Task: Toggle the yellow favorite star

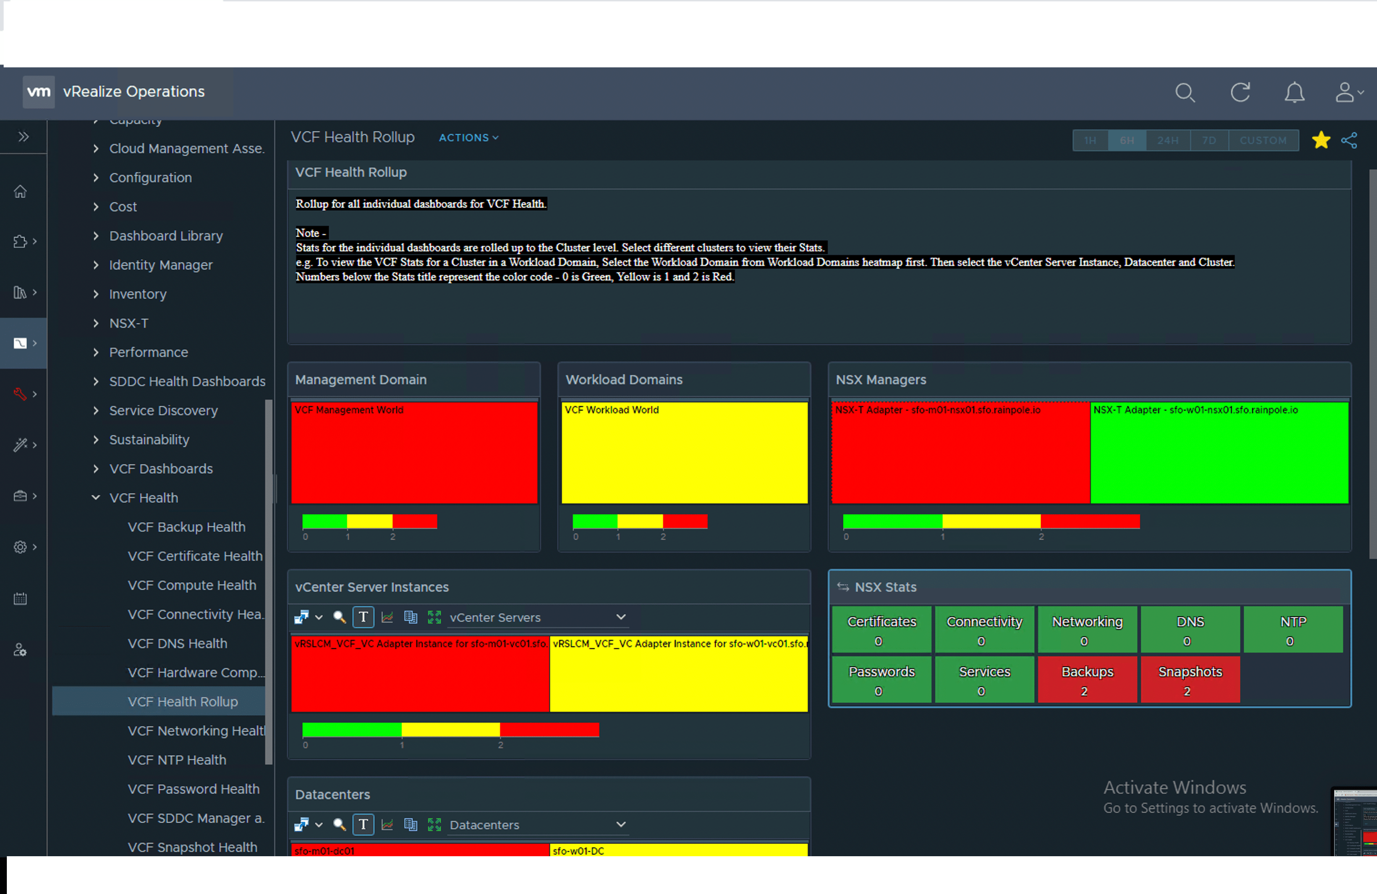Action: point(1321,140)
